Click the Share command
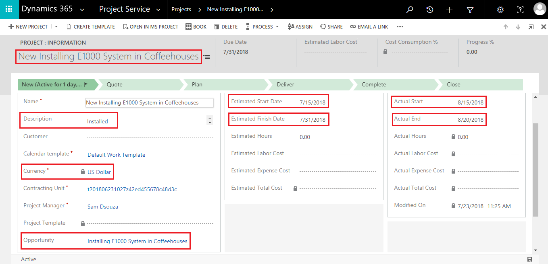Image resolution: width=548 pixels, height=264 pixels. (331, 27)
